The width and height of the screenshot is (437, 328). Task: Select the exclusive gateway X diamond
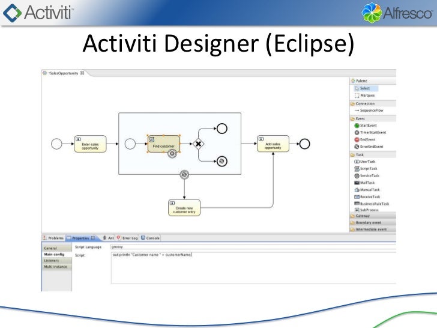click(199, 144)
